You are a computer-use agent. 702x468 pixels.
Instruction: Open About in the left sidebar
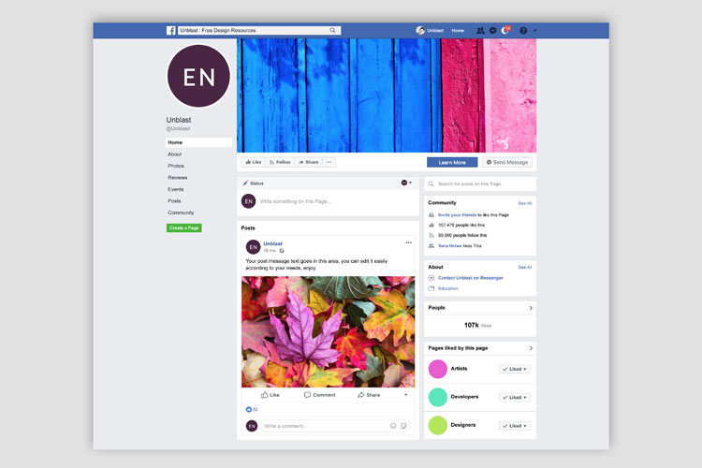(175, 154)
